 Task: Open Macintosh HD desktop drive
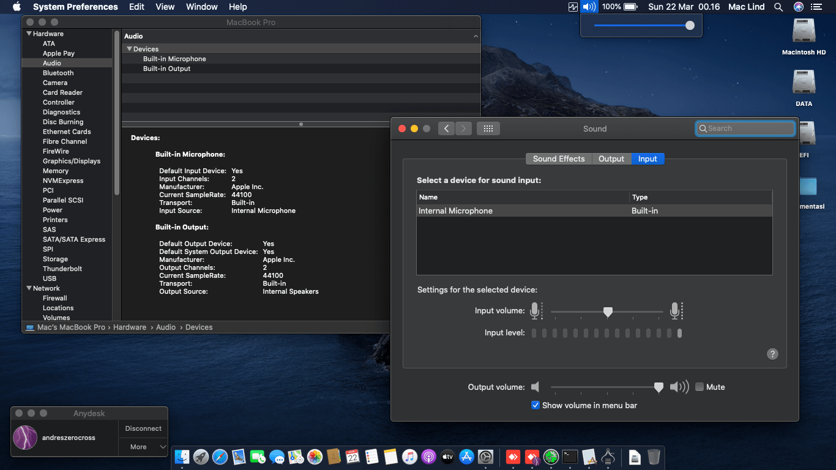pos(804,36)
